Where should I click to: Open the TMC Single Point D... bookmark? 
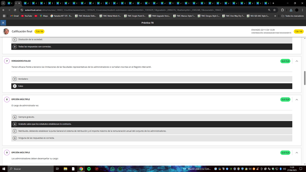135,16
